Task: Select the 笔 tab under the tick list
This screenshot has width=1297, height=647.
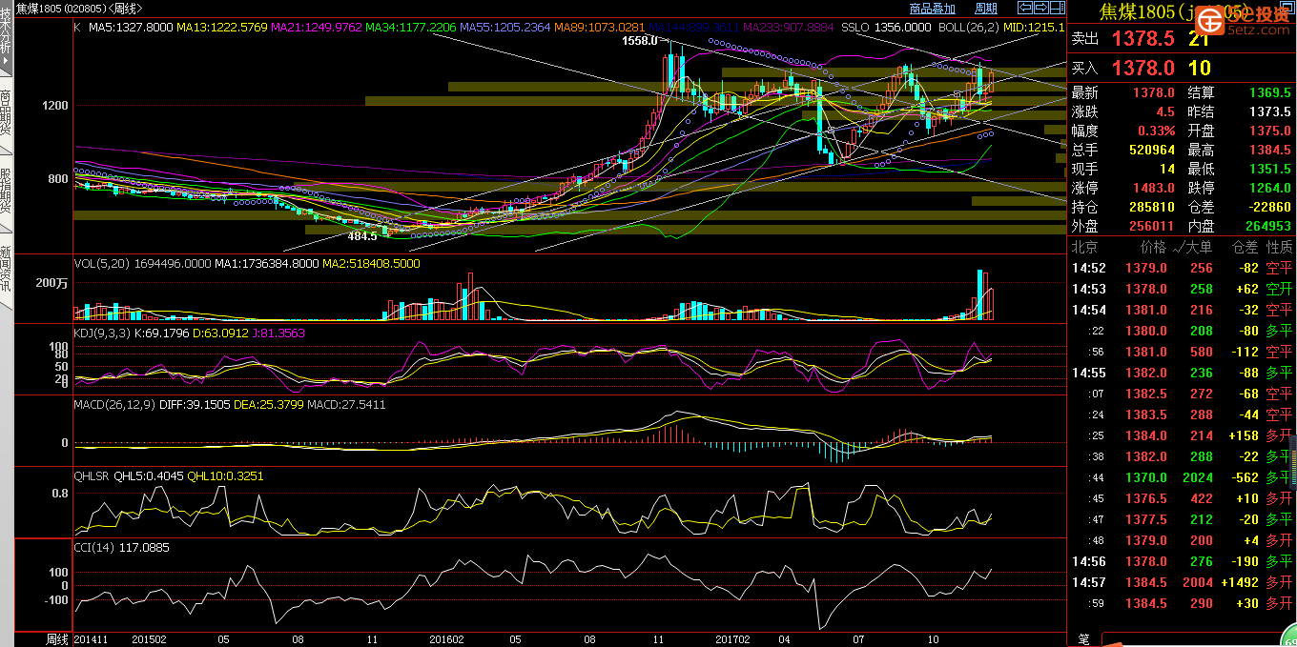Action: (1083, 638)
